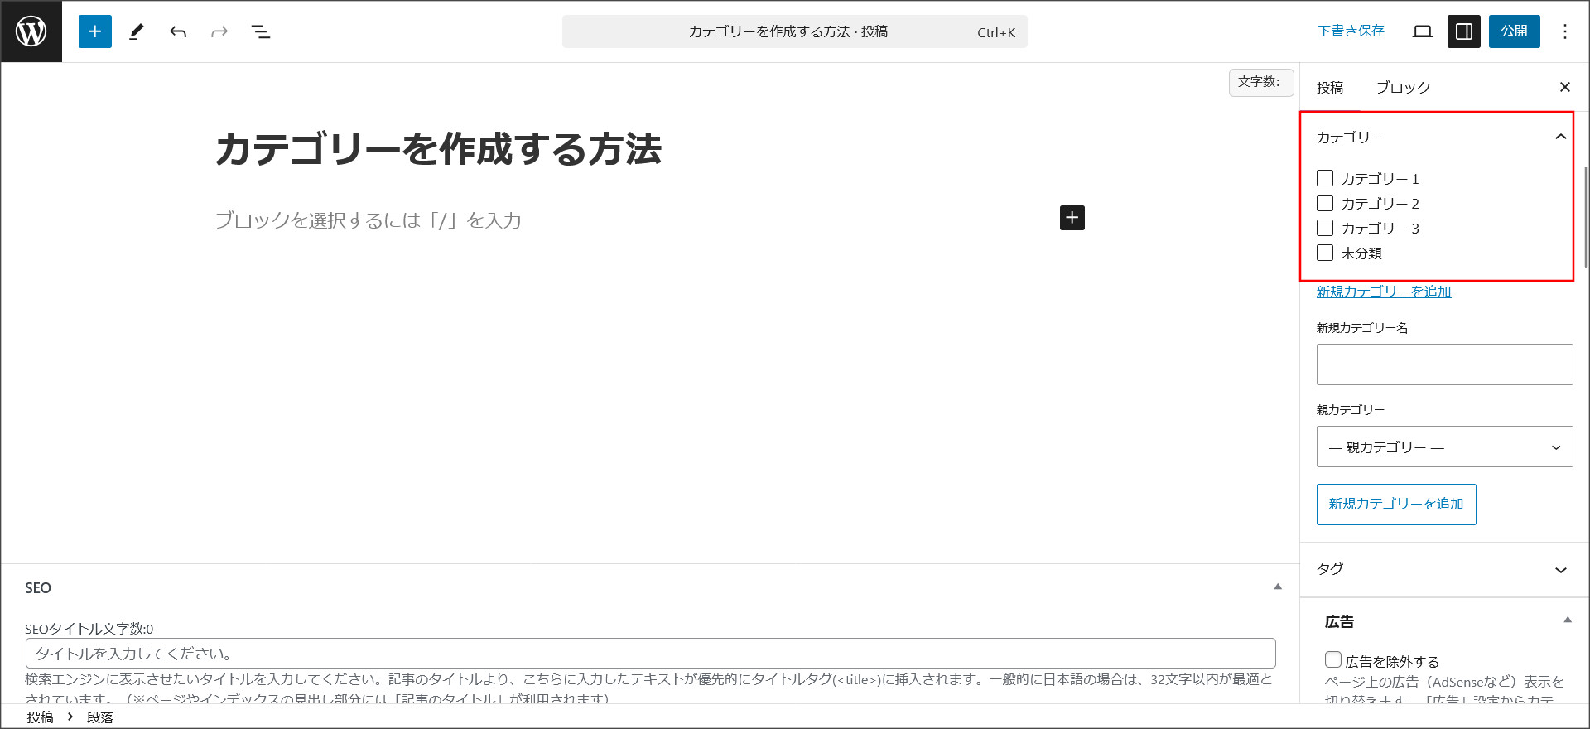The image size is (1590, 729).
Task: Click the black add block button in the paragraph
Action: tap(1072, 218)
